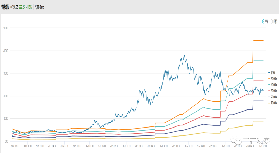The width and height of the screenshot is (279, 153).
Task: Click the 2022-04-01 date label
Action: point(201,146)
